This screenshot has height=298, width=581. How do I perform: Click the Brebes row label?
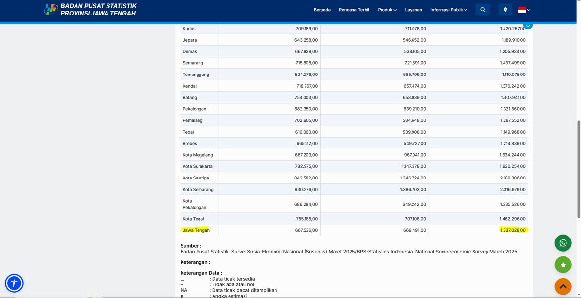coord(190,144)
